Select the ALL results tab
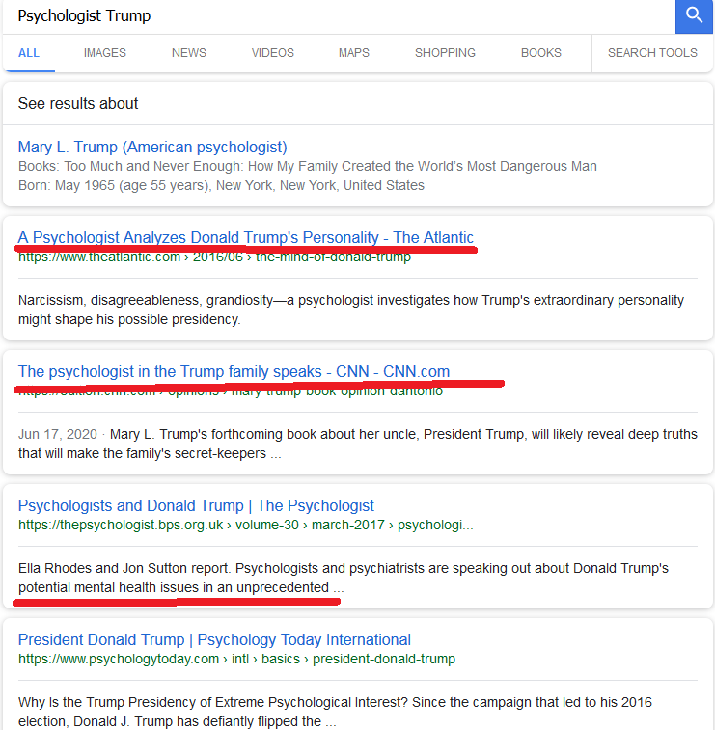This screenshot has height=730, width=715. point(28,53)
